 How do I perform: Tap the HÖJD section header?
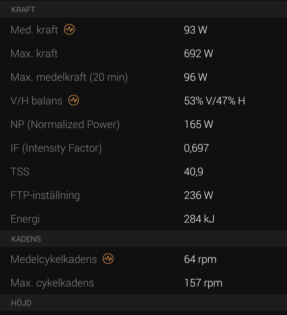pos(21,303)
